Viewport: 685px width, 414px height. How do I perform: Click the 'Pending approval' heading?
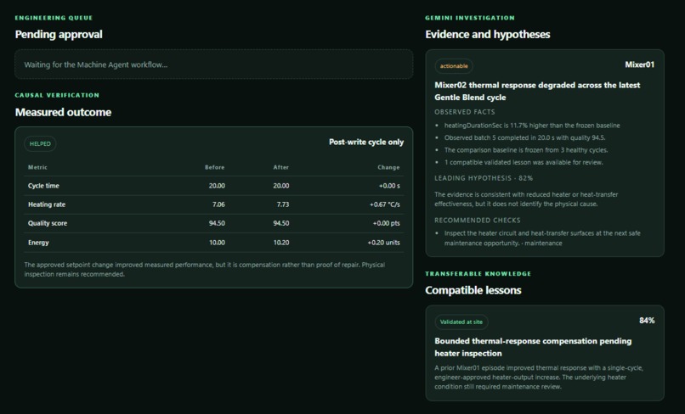pos(59,35)
